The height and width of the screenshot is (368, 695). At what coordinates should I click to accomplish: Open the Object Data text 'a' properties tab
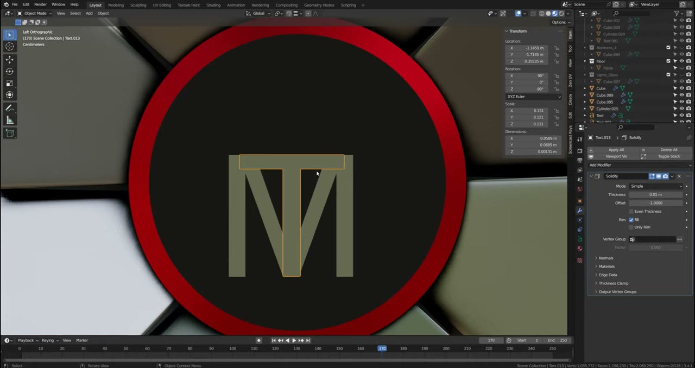579,239
